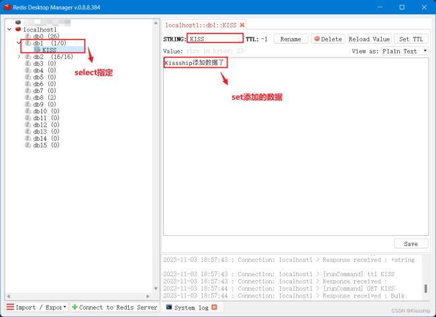Click the Reload Value button
Viewport: 436px width, 317px height.
click(370, 39)
